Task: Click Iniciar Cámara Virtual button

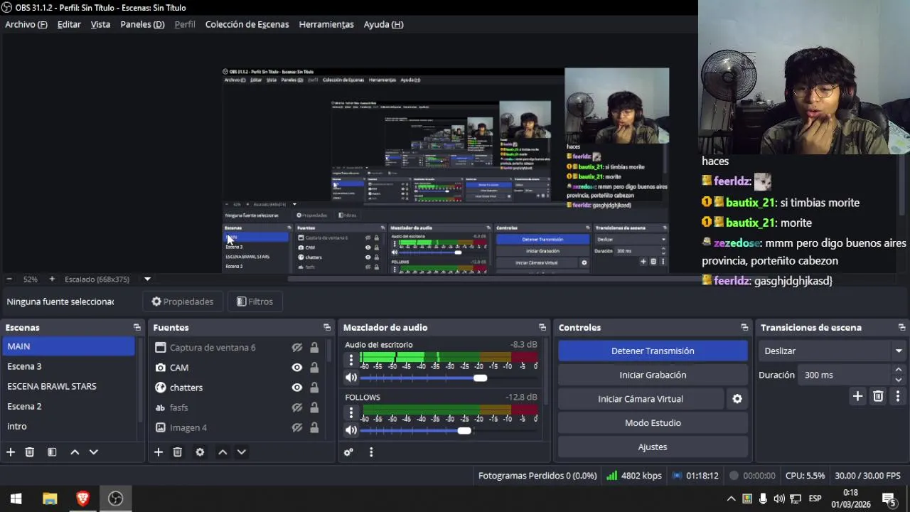Action: [x=641, y=399]
